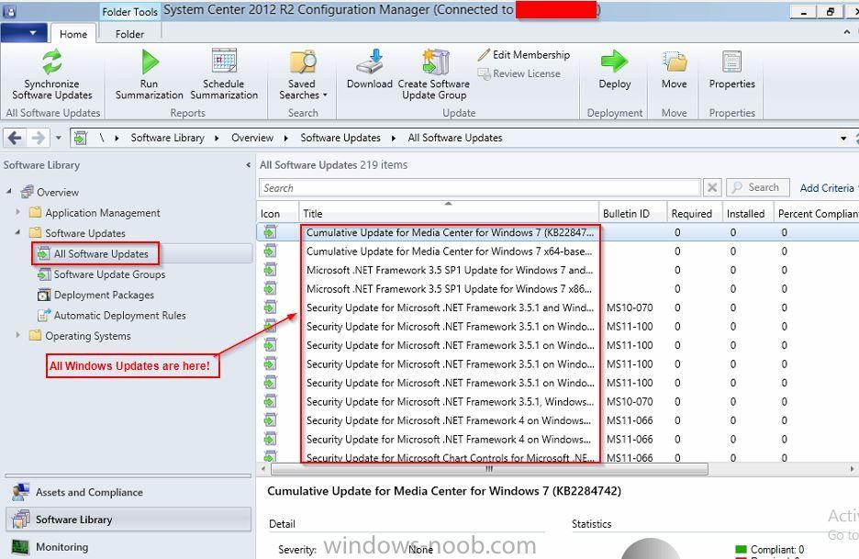The height and width of the screenshot is (559, 859).
Task: Sort by the Icon column header
Action: (278, 214)
